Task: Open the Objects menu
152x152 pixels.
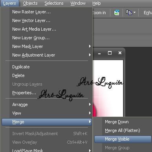Action: coord(30,3)
